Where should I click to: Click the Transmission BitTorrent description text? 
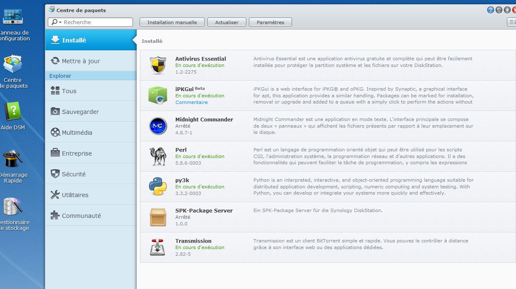tap(361, 244)
